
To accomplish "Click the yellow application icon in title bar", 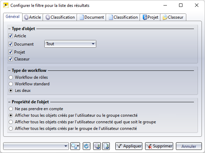I will [x=6, y=5].
